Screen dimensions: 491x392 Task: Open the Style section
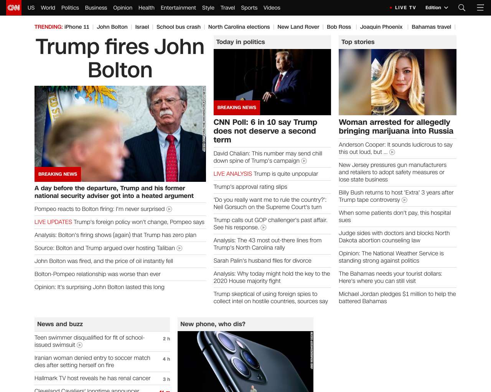208,8
